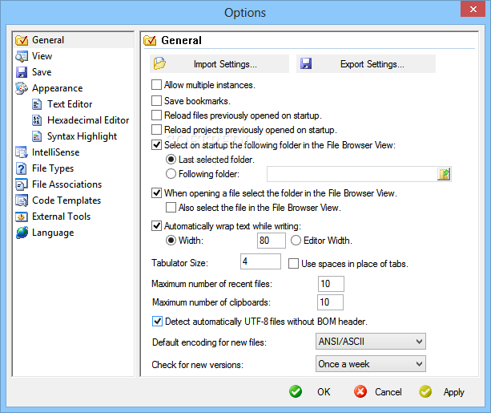Close the Options dialog
Viewport: 491px width, 413px height.
tap(473, 9)
